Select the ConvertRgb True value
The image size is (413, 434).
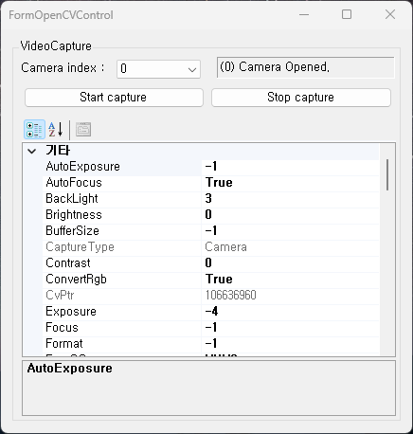[x=290, y=280]
